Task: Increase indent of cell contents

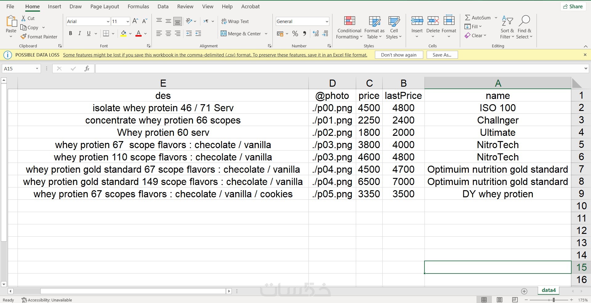Action: click(199, 33)
